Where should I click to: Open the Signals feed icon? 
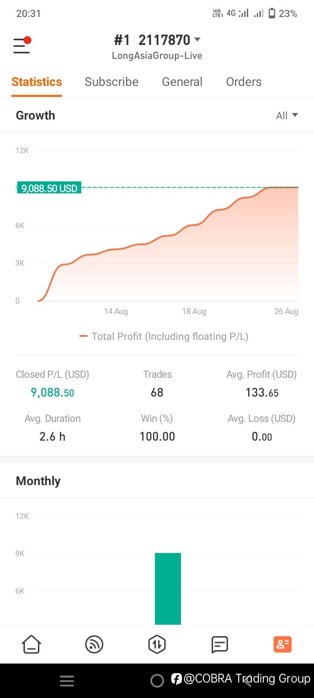(94, 644)
